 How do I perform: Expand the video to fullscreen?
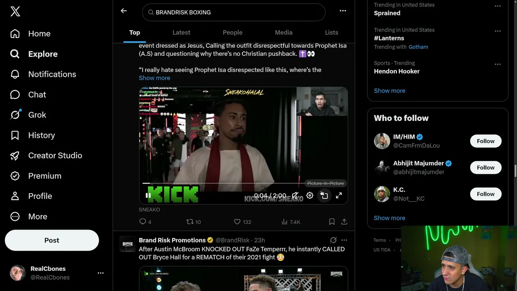(339, 196)
